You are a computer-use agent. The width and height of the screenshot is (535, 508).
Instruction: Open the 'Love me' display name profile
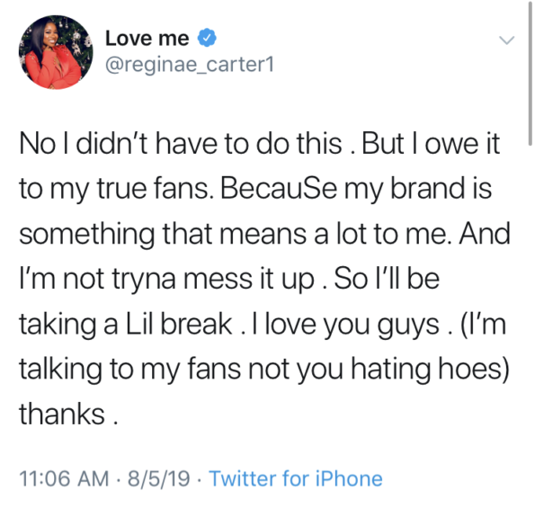pyautogui.click(x=147, y=38)
